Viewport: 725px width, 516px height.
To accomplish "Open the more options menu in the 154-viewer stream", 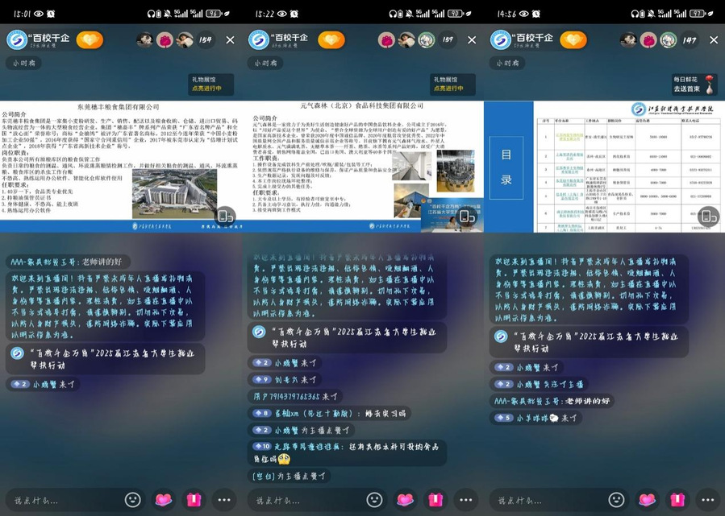I will tap(224, 500).
